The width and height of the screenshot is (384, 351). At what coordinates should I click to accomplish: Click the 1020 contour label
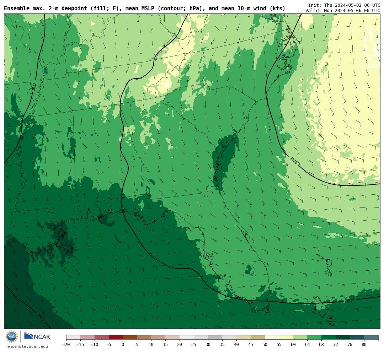(294, 161)
